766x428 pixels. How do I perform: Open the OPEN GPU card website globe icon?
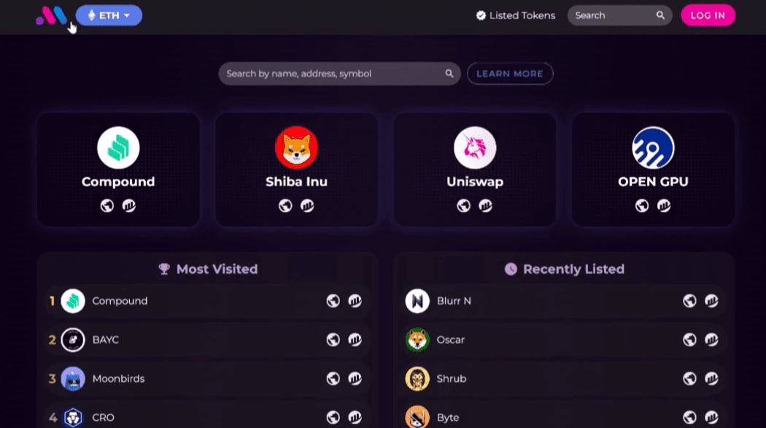[642, 206]
